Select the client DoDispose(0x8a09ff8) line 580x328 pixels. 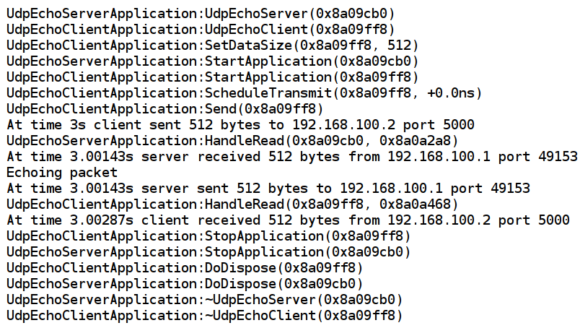(185, 267)
